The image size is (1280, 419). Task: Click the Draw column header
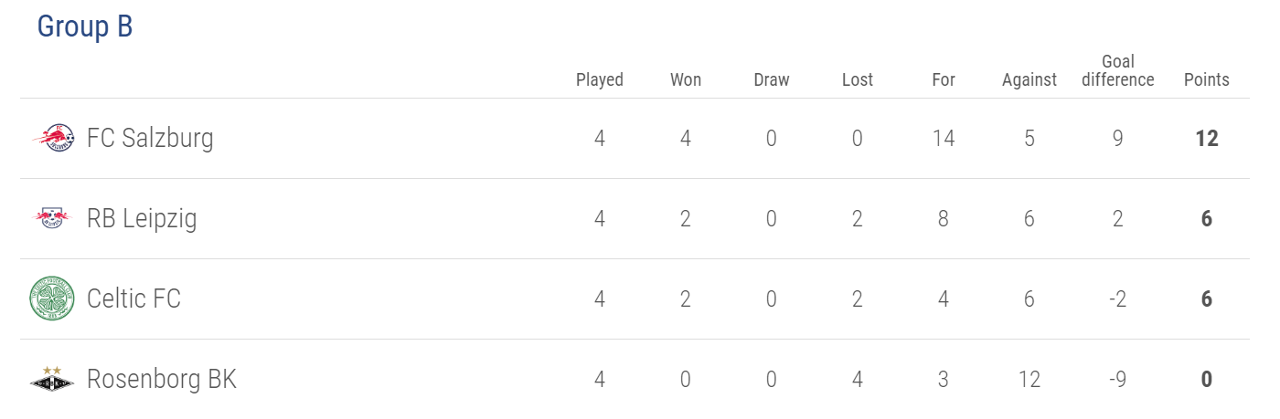point(772,79)
